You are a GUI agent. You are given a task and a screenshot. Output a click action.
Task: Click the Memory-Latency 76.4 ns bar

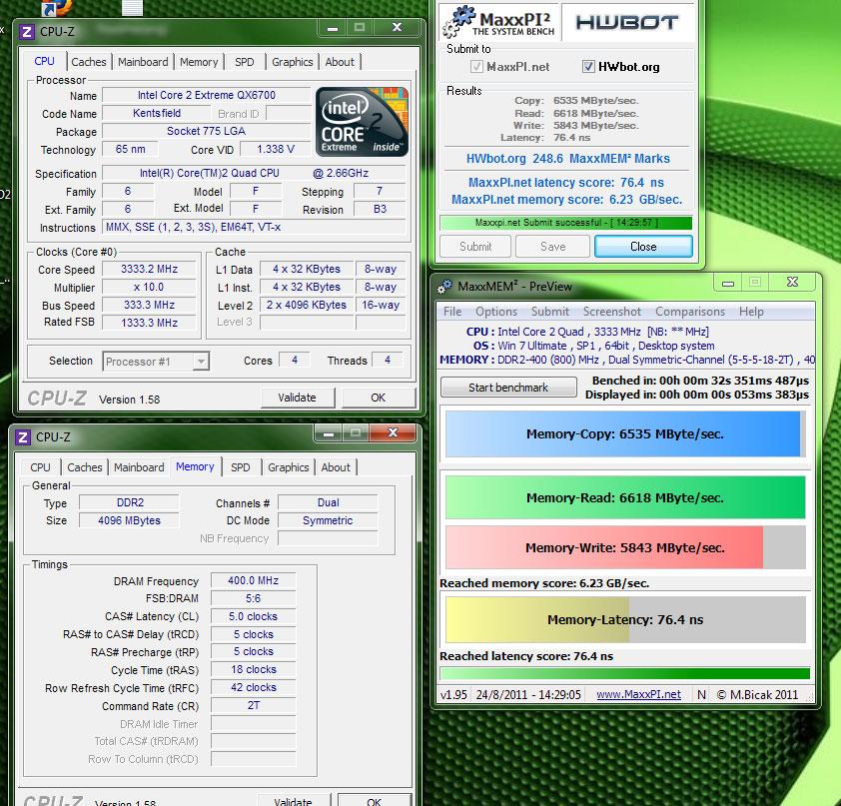pyautogui.click(x=625, y=620)
